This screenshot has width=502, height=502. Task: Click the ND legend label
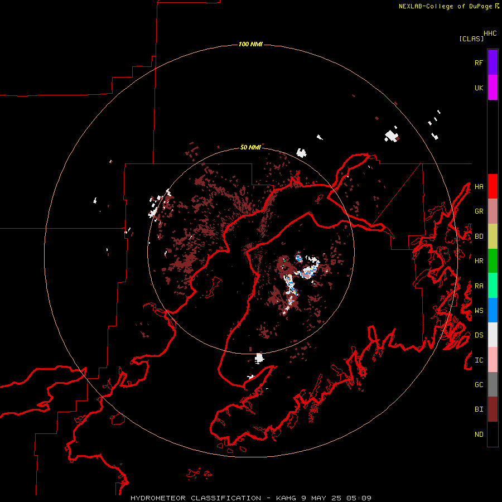(x=479, y=435)
